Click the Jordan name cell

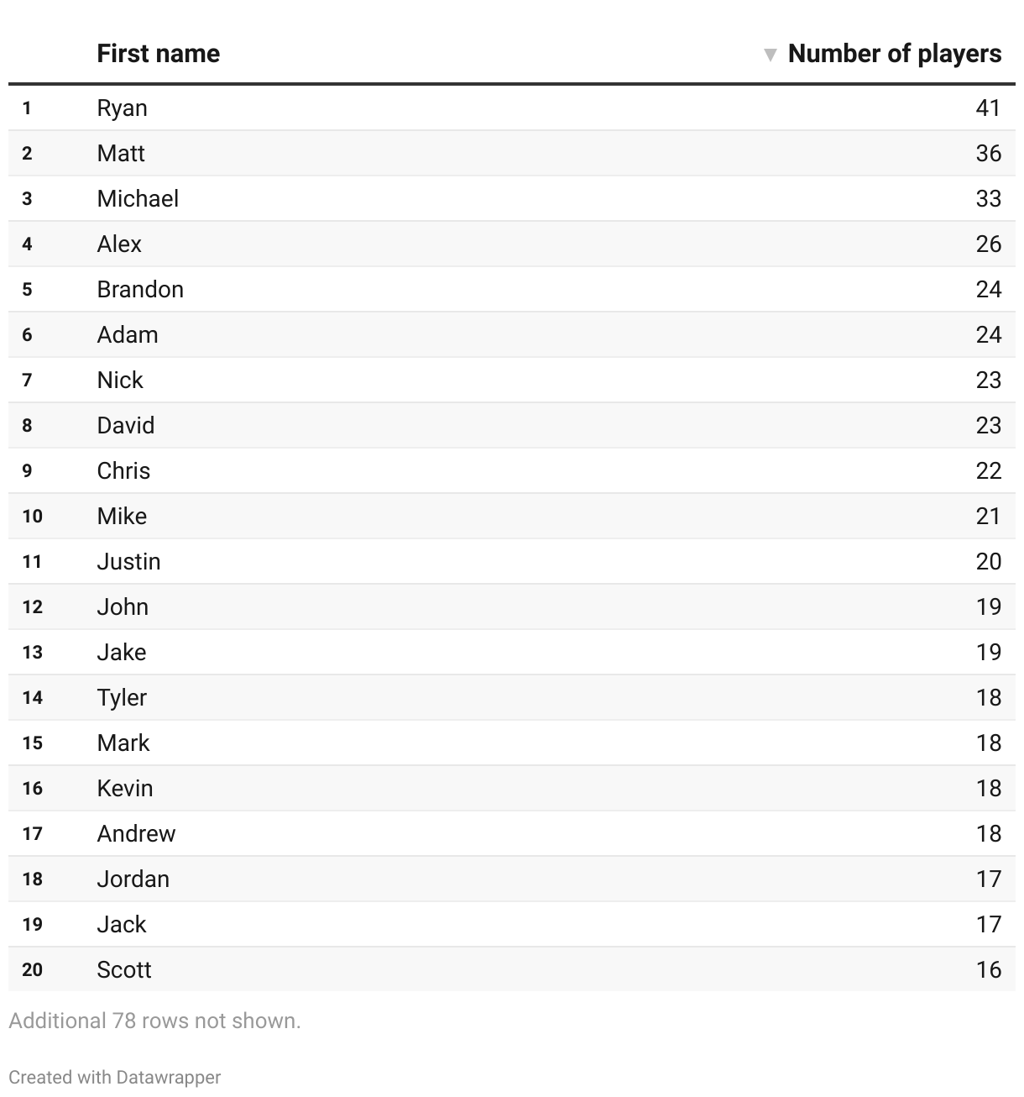click(x=133, y=879)
